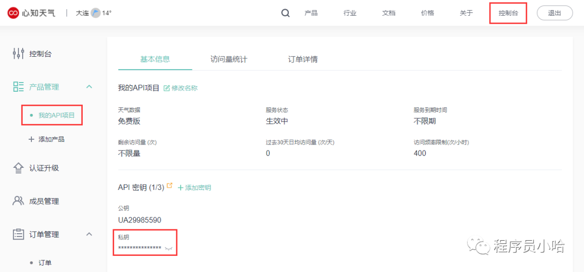
Task: Click 添加产品 in the sidebar
Action: pyautogui.click(x=51, y=139)
